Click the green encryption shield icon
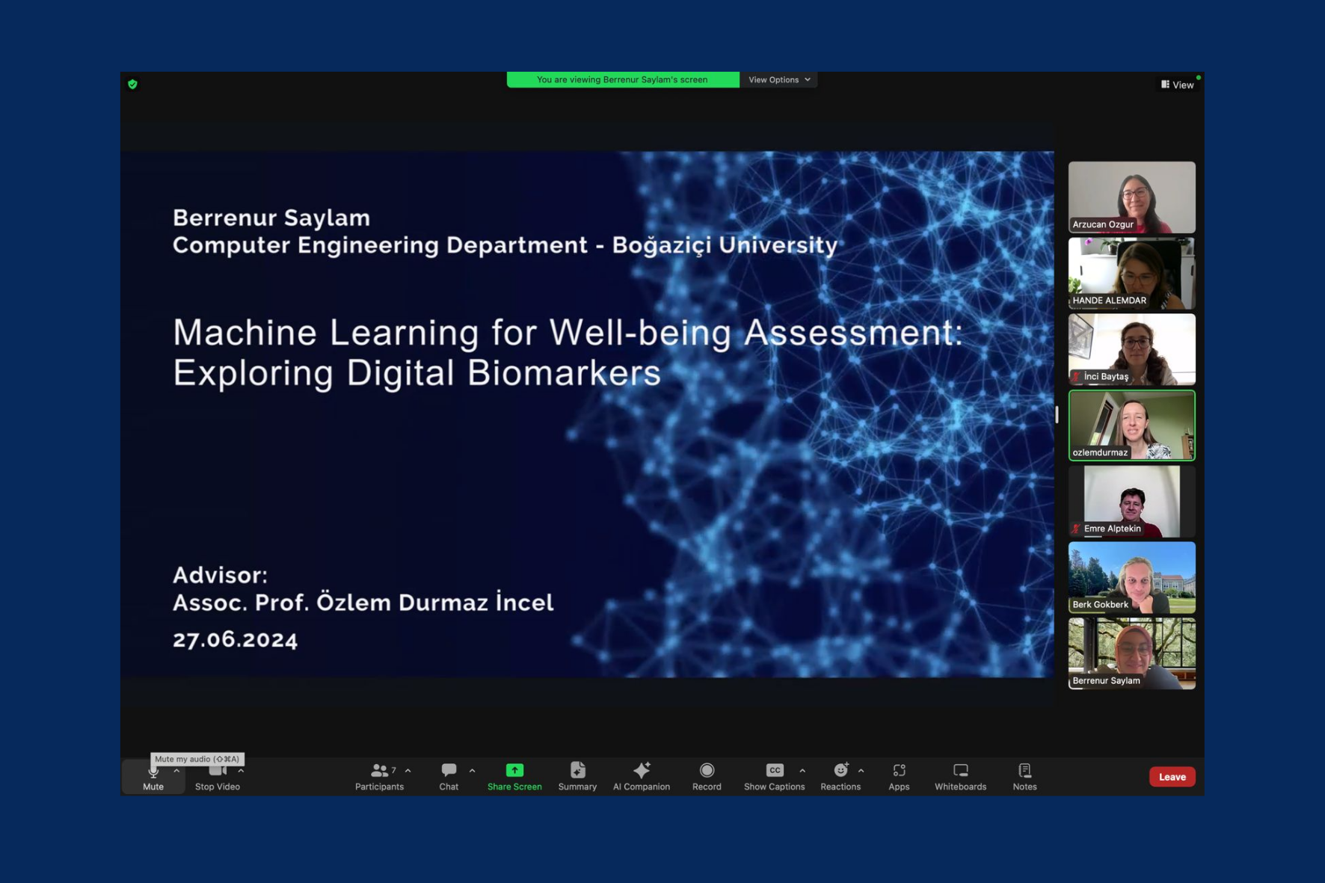Image resolution: width=1325 pixels, height=883 pixels. click(132, 84)
